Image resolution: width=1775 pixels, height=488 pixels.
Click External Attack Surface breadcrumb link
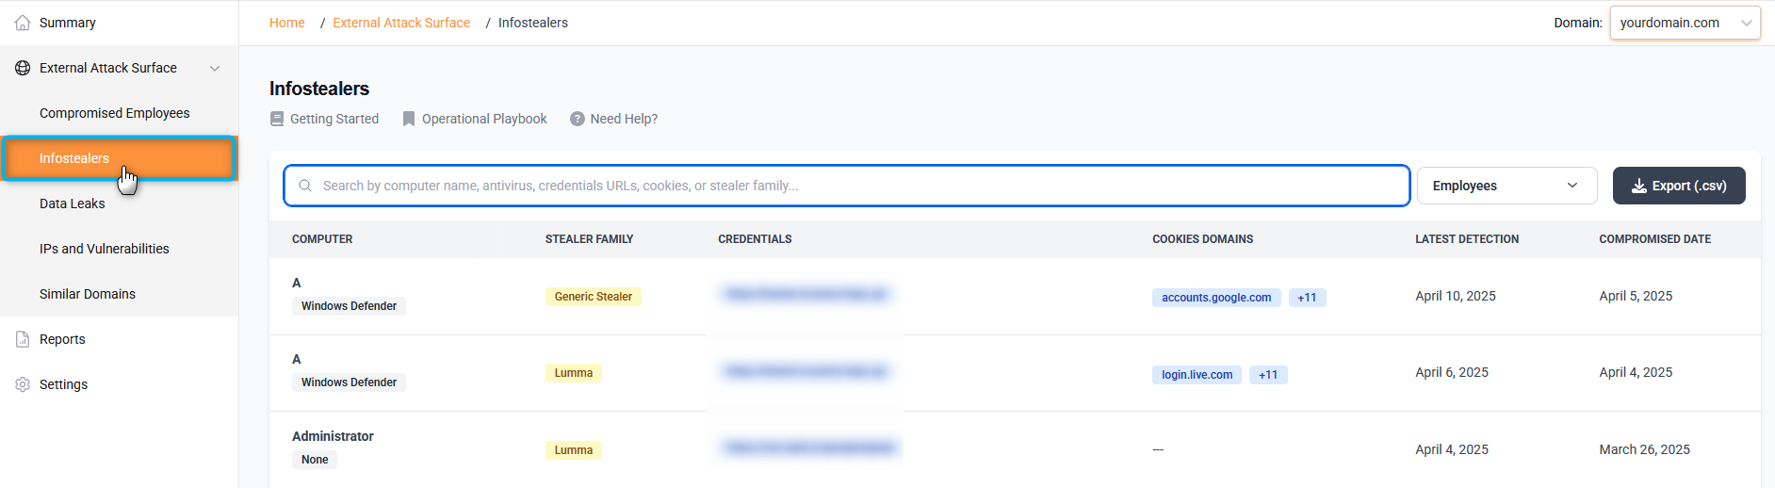[x=401, y=23]
